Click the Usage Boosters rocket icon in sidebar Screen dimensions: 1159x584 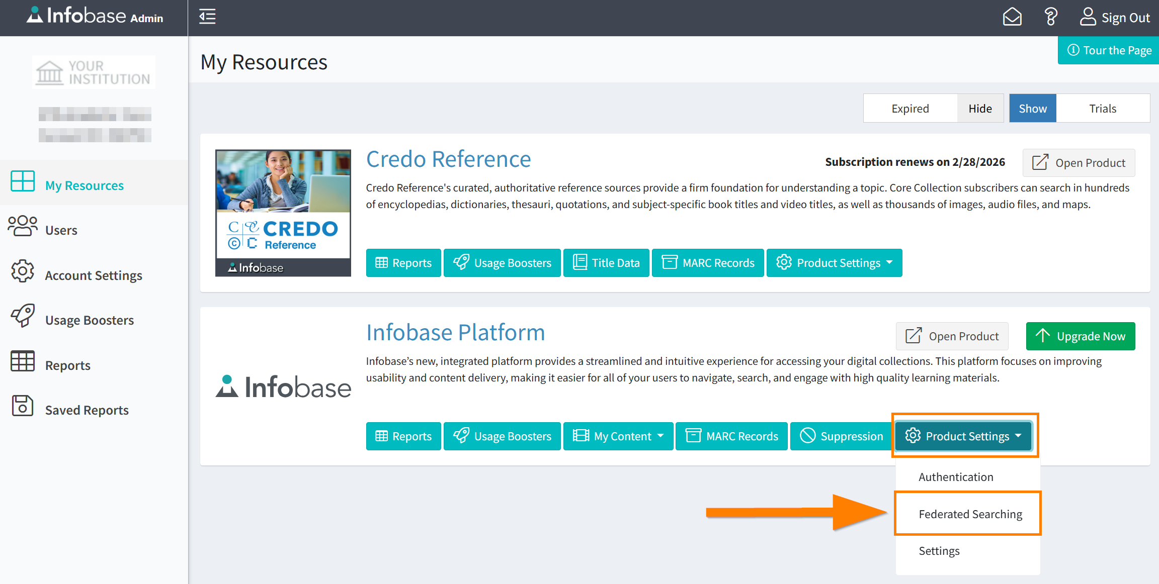point(23,316)
